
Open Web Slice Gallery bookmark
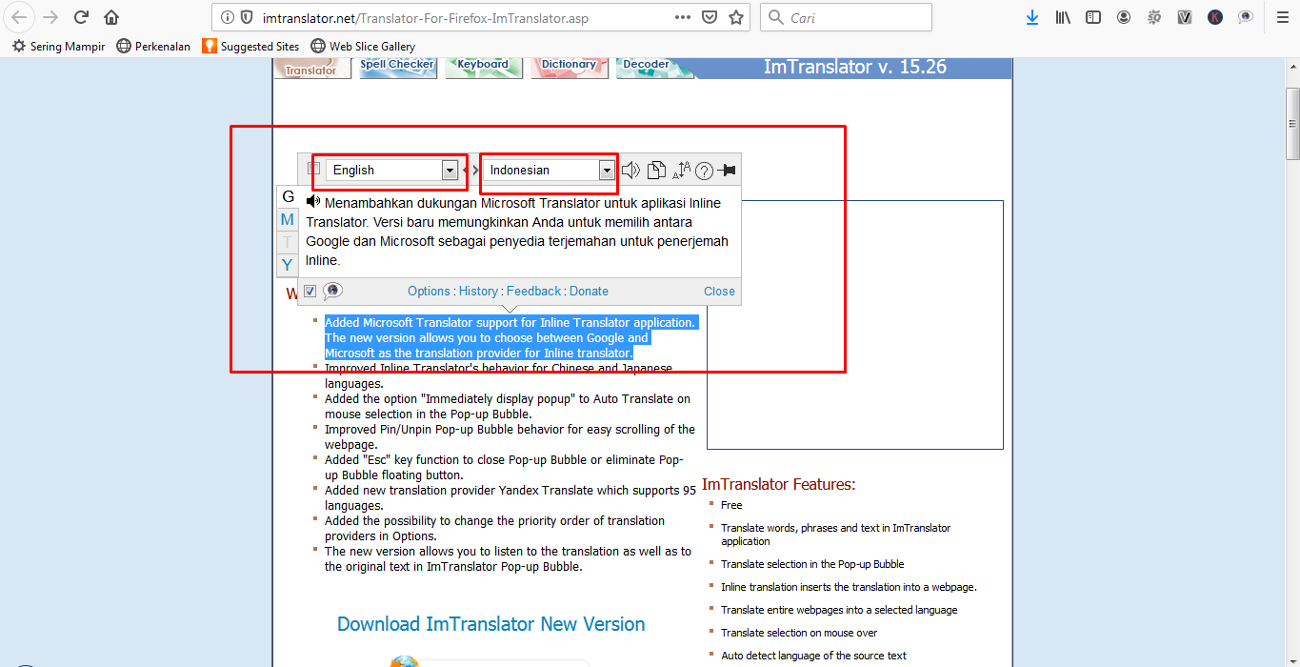pos(363,46)
